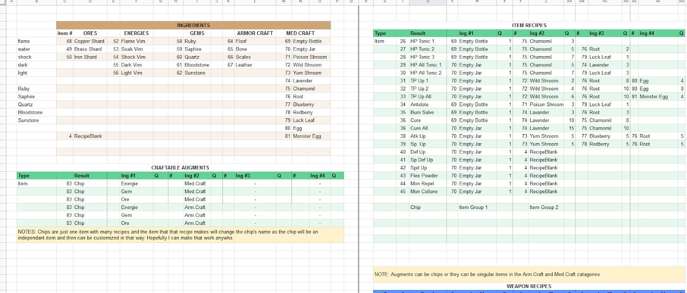Select the 'Floof' armor craft cell

point(255,41)
